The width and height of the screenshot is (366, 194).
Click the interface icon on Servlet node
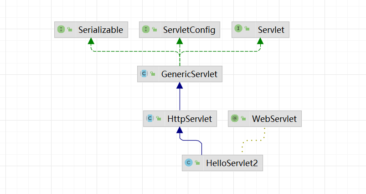point(238,28)
